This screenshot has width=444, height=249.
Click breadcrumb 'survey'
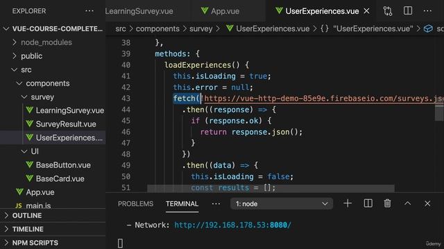(200, 29)
